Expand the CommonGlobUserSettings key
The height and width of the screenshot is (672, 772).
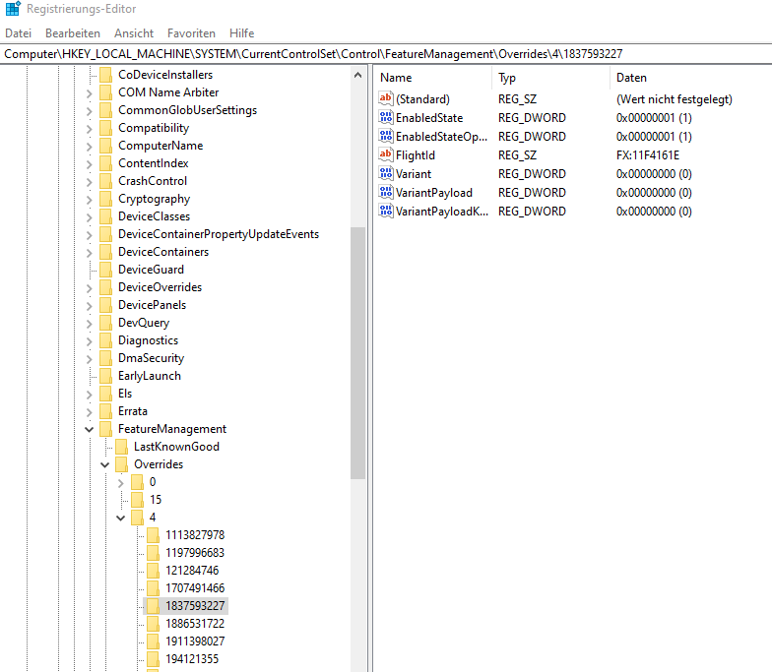tap(89, 110)
